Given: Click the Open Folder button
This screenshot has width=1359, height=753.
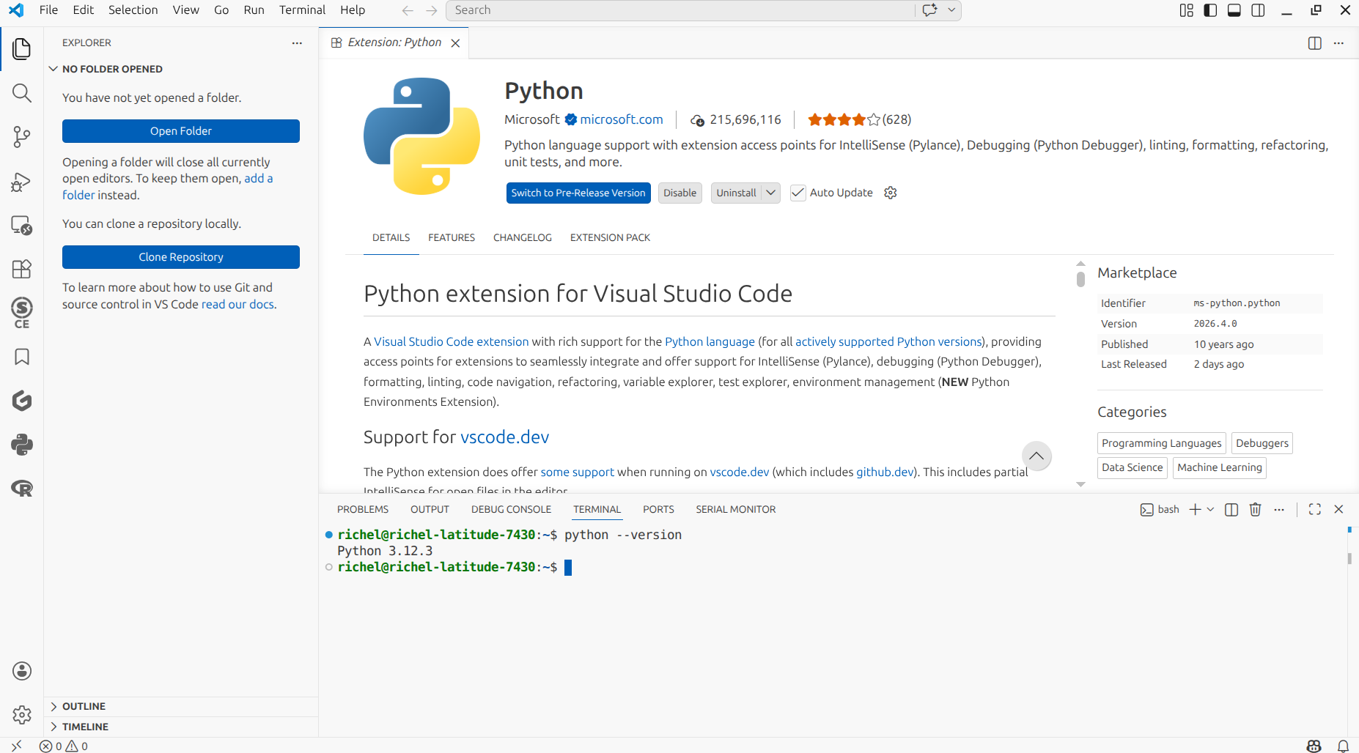Looking at the screenshot, I should (x=181, y=131).
